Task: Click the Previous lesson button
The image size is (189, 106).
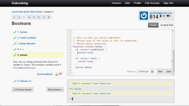Action: (22, 90)
